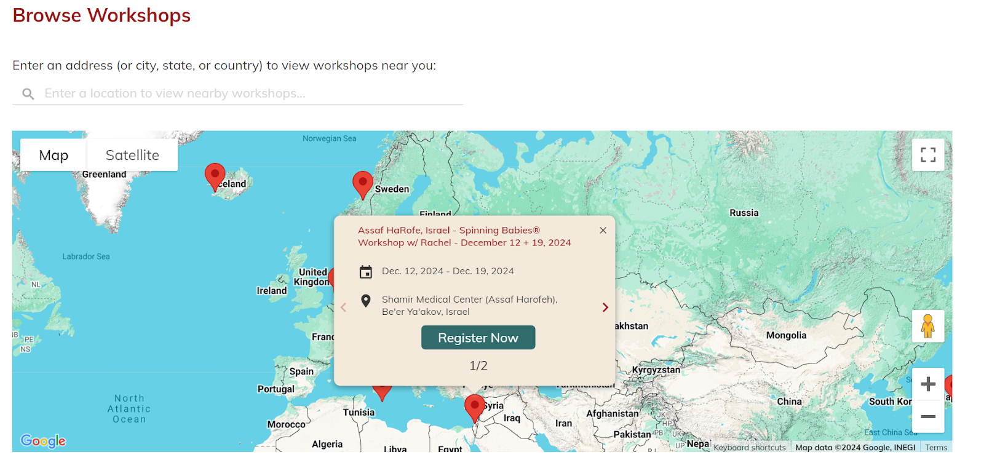Click the 1/2 page indicator
Screen dimensions: 984x460
click(478, 365)
